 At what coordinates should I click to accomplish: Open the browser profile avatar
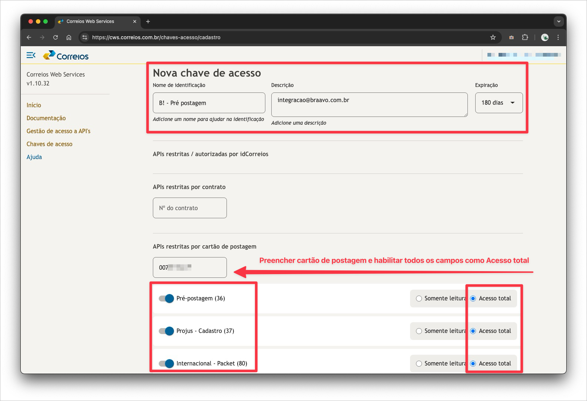click(545, 37)
